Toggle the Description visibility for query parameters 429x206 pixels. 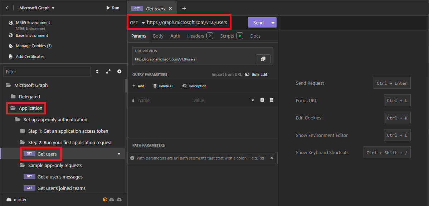tap(194, 86)
